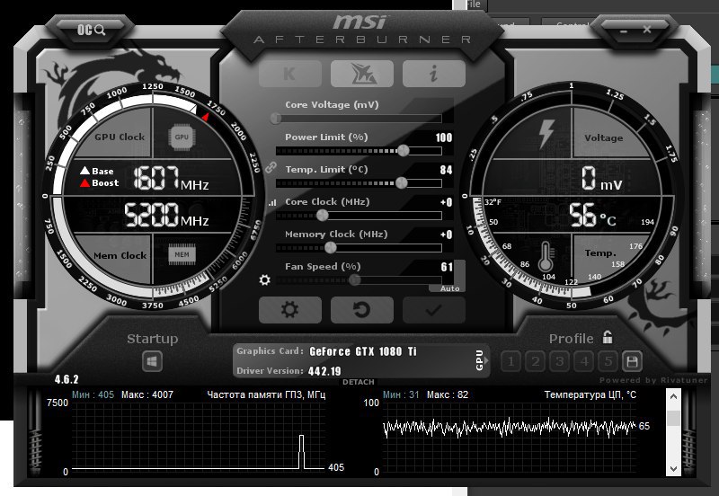The height and width of the screenshot is (496, 719).
Task: Click the GPU chip icon in gauge
Action: [182, 137]
